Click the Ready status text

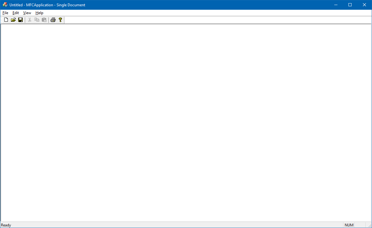(x=6, y=225)
